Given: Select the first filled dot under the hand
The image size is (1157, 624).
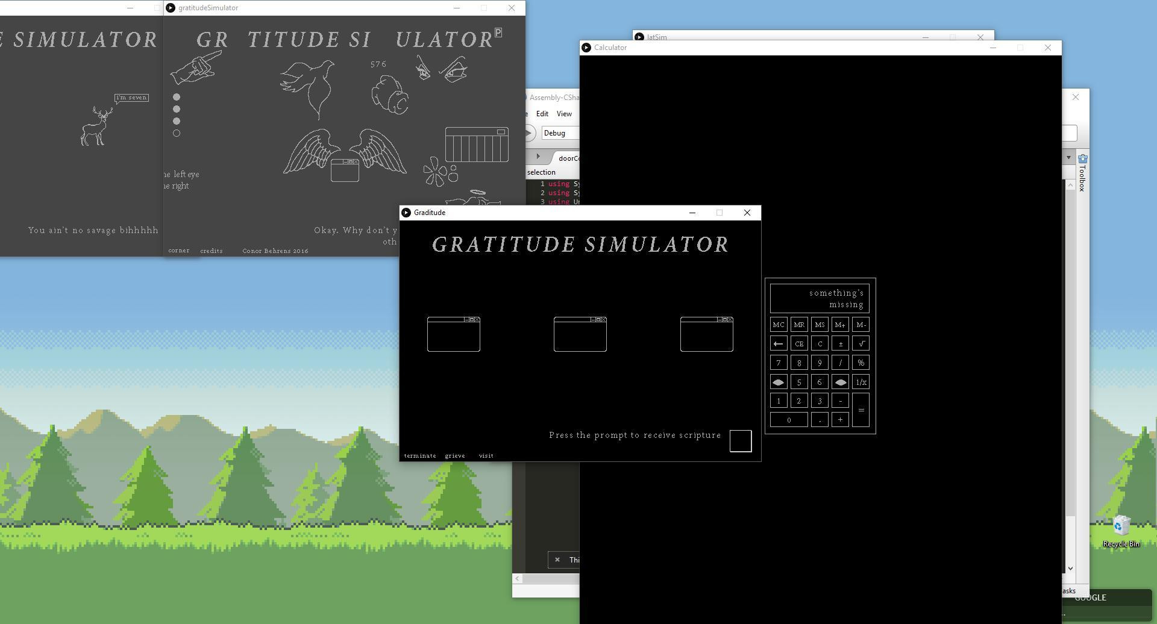Looking at the screenshot, I should (x=177, y=97).
